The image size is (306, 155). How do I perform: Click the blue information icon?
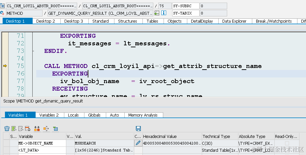point(164,13)
